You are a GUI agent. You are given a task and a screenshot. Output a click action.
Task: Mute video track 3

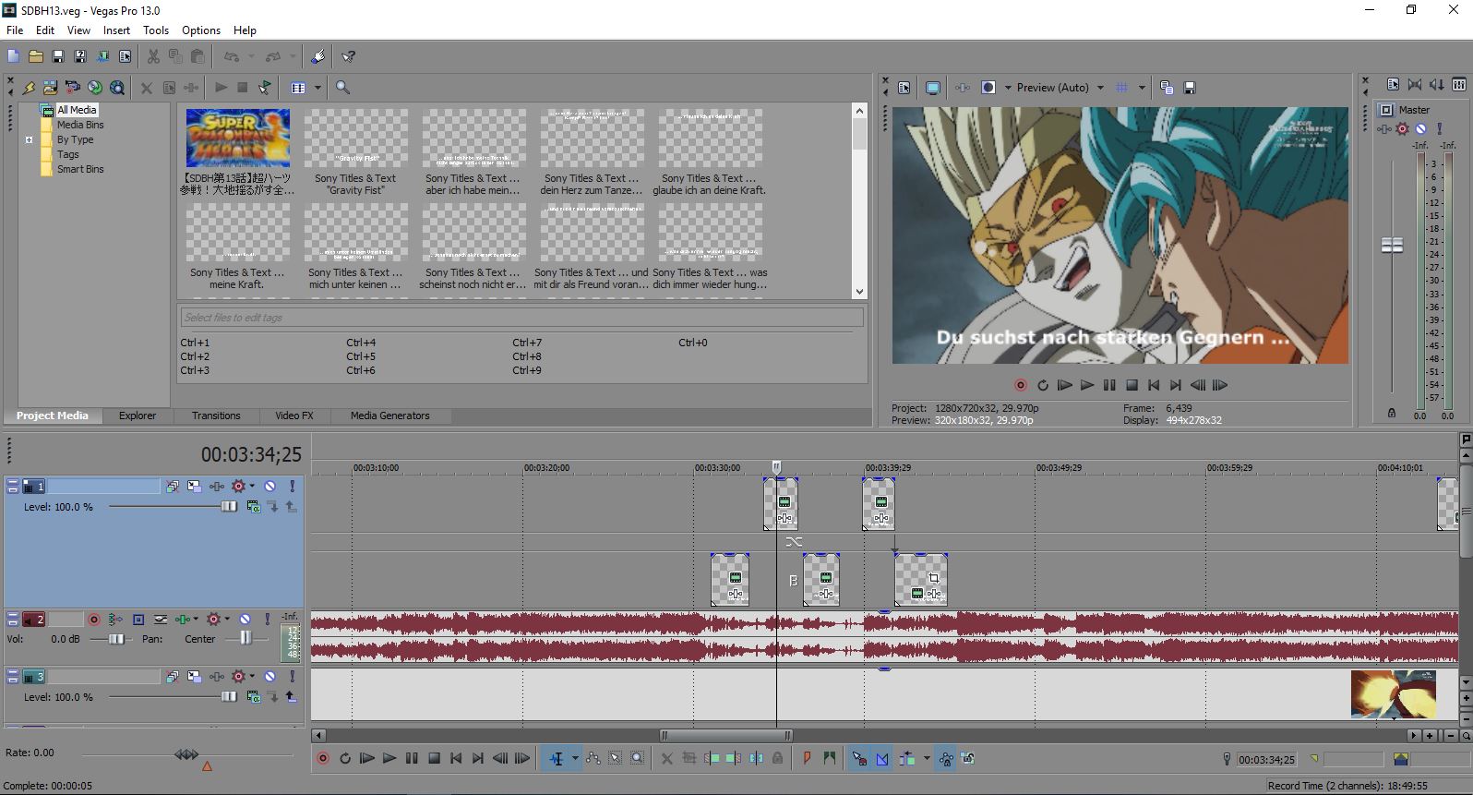270,677
